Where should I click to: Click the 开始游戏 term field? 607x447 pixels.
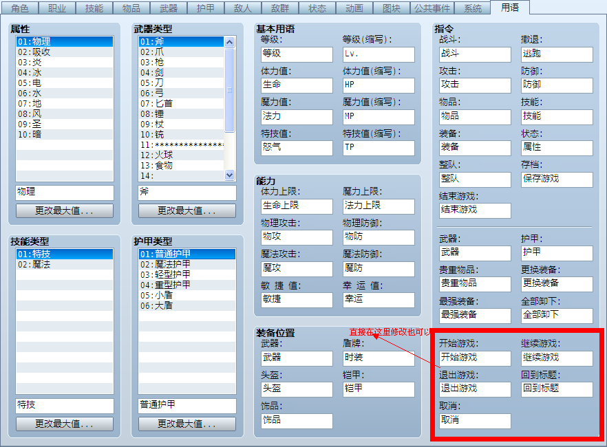pos(475,358)
